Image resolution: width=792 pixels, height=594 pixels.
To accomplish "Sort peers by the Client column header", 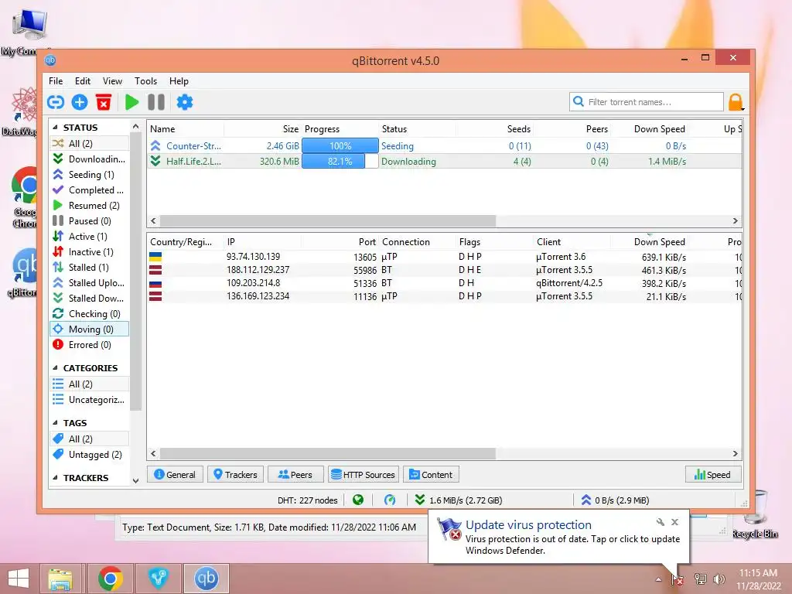I will point(572,242).
